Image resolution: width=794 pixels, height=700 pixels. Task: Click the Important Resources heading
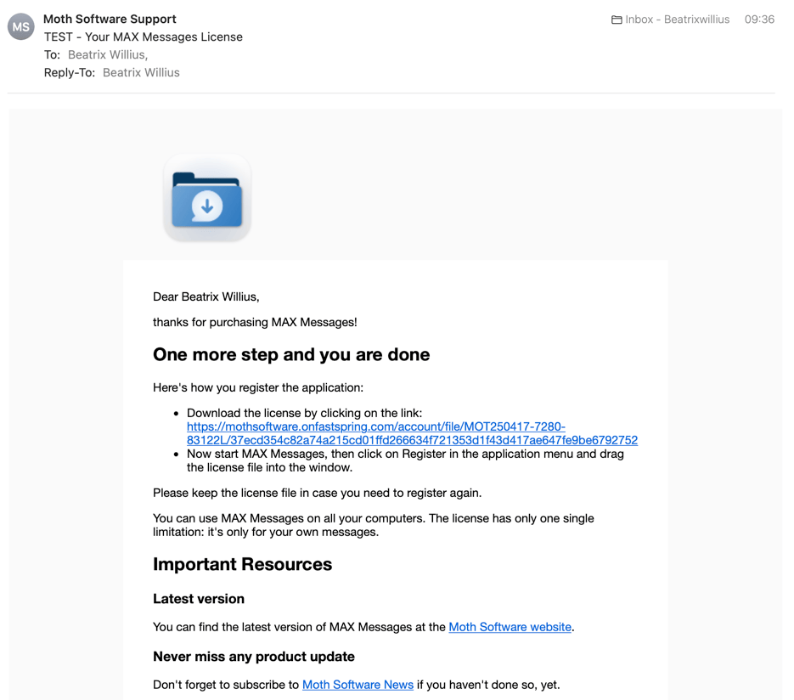[243, 564]
